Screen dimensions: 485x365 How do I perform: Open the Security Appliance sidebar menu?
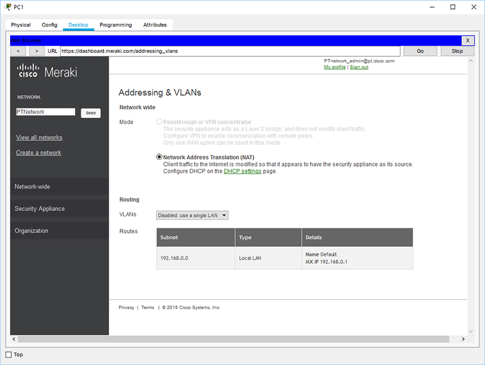click(x=60, y=209)
